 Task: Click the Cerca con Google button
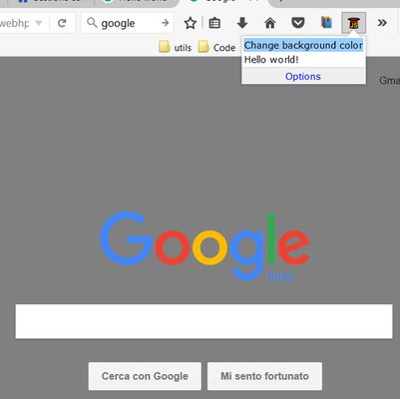pyautogui.click(x=145, y=376)
